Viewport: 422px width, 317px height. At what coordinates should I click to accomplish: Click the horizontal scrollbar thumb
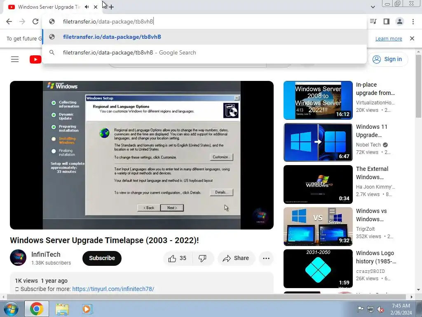tap(206, 297)
